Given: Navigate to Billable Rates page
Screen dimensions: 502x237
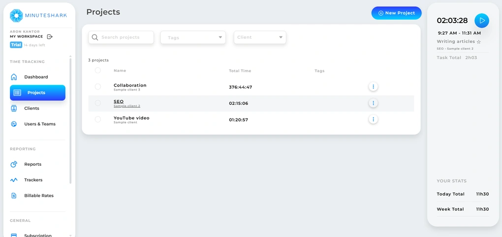Looking at the screenshot, I should 38,196.
